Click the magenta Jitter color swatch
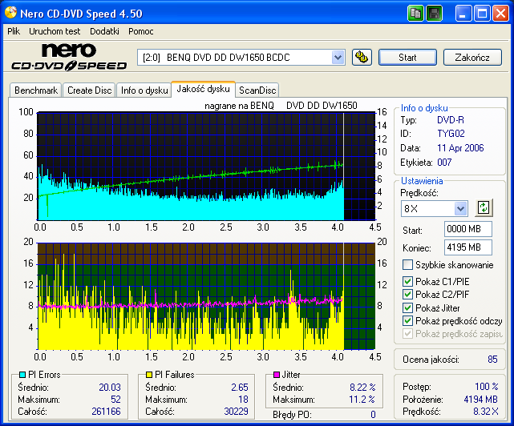 coord(277,375)
